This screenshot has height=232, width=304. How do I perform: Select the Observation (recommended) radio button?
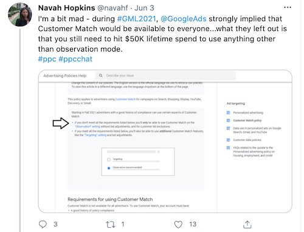pyautogui.click(x=109, y=168)
